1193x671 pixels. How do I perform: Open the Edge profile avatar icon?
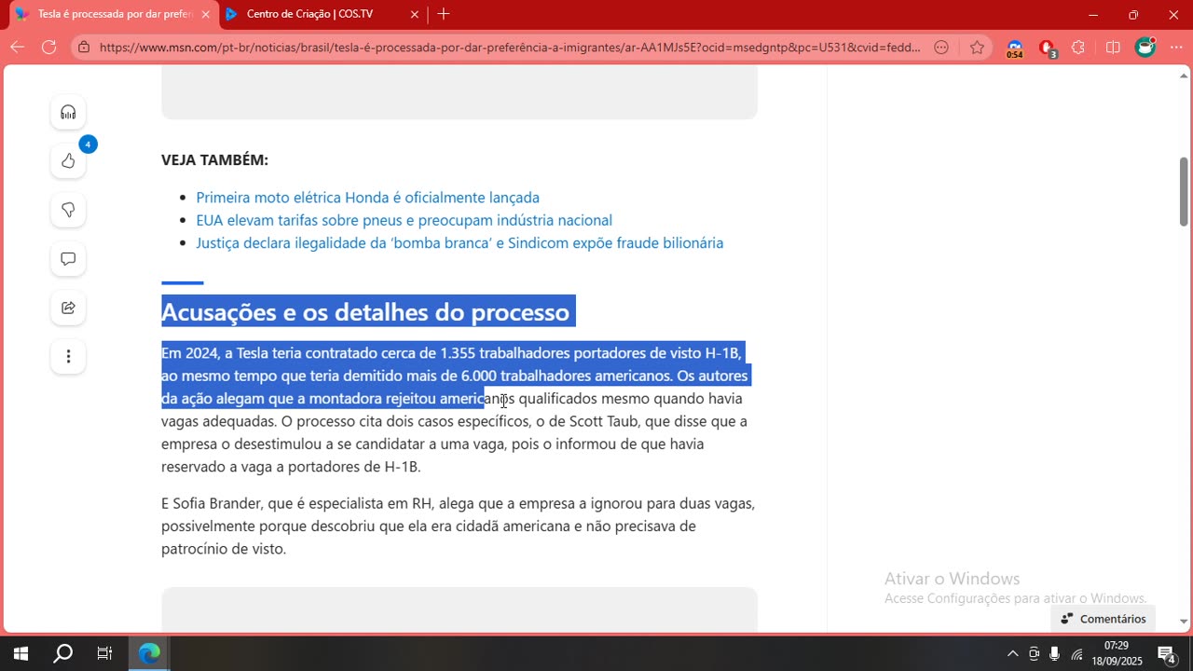point(1145,47)
